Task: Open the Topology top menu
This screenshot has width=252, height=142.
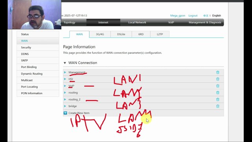Action: coord(69,22)
